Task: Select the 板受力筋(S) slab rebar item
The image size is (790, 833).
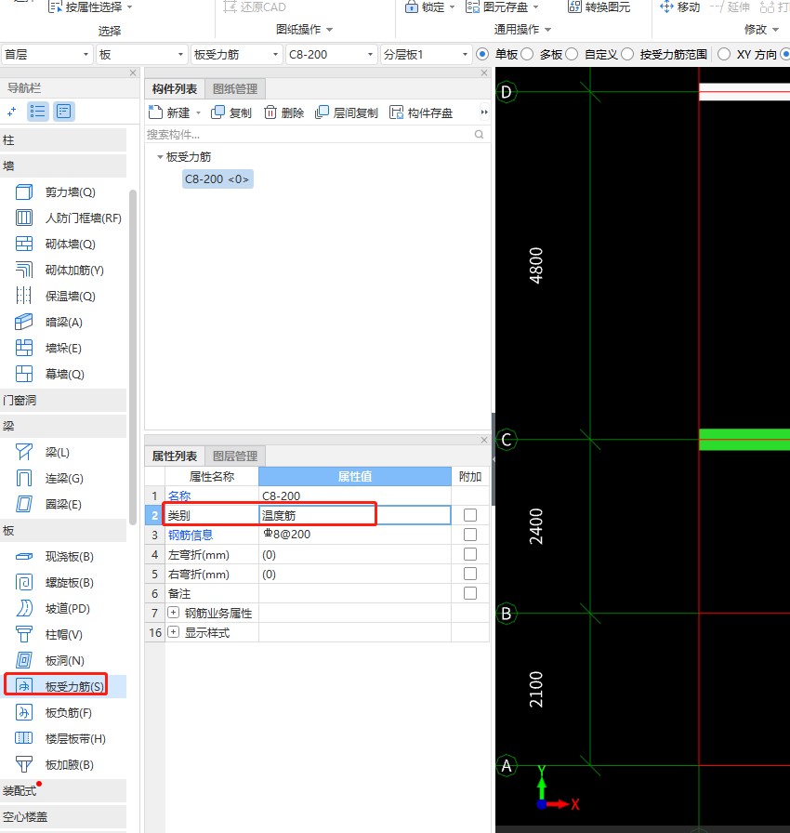Action: pyautogui.click(x=59, y=687)
